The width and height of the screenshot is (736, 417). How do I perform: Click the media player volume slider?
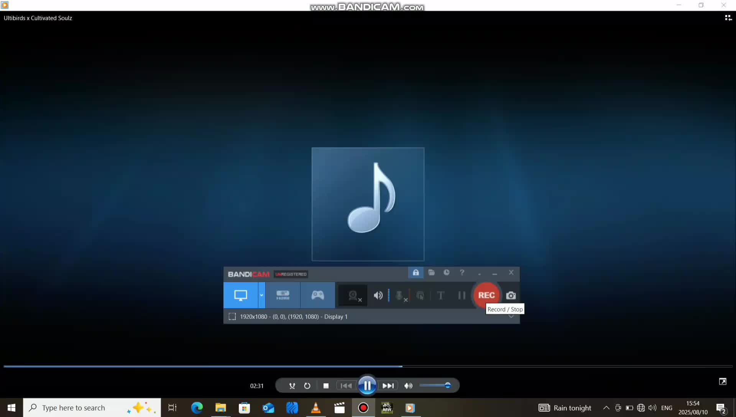point(435,386)
